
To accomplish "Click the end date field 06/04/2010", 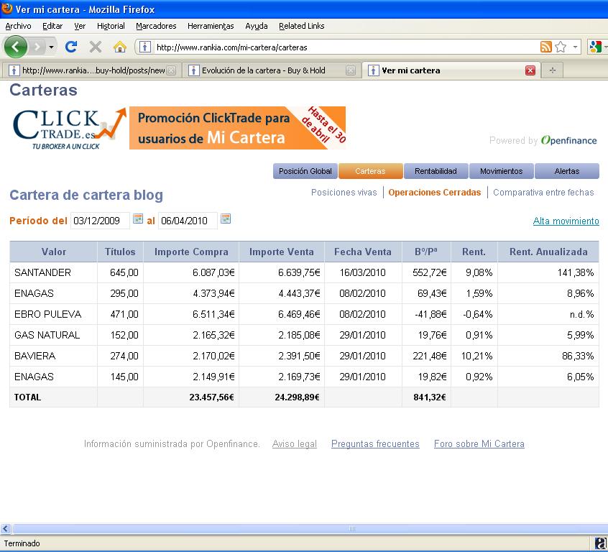I will (x=188, y=221).
